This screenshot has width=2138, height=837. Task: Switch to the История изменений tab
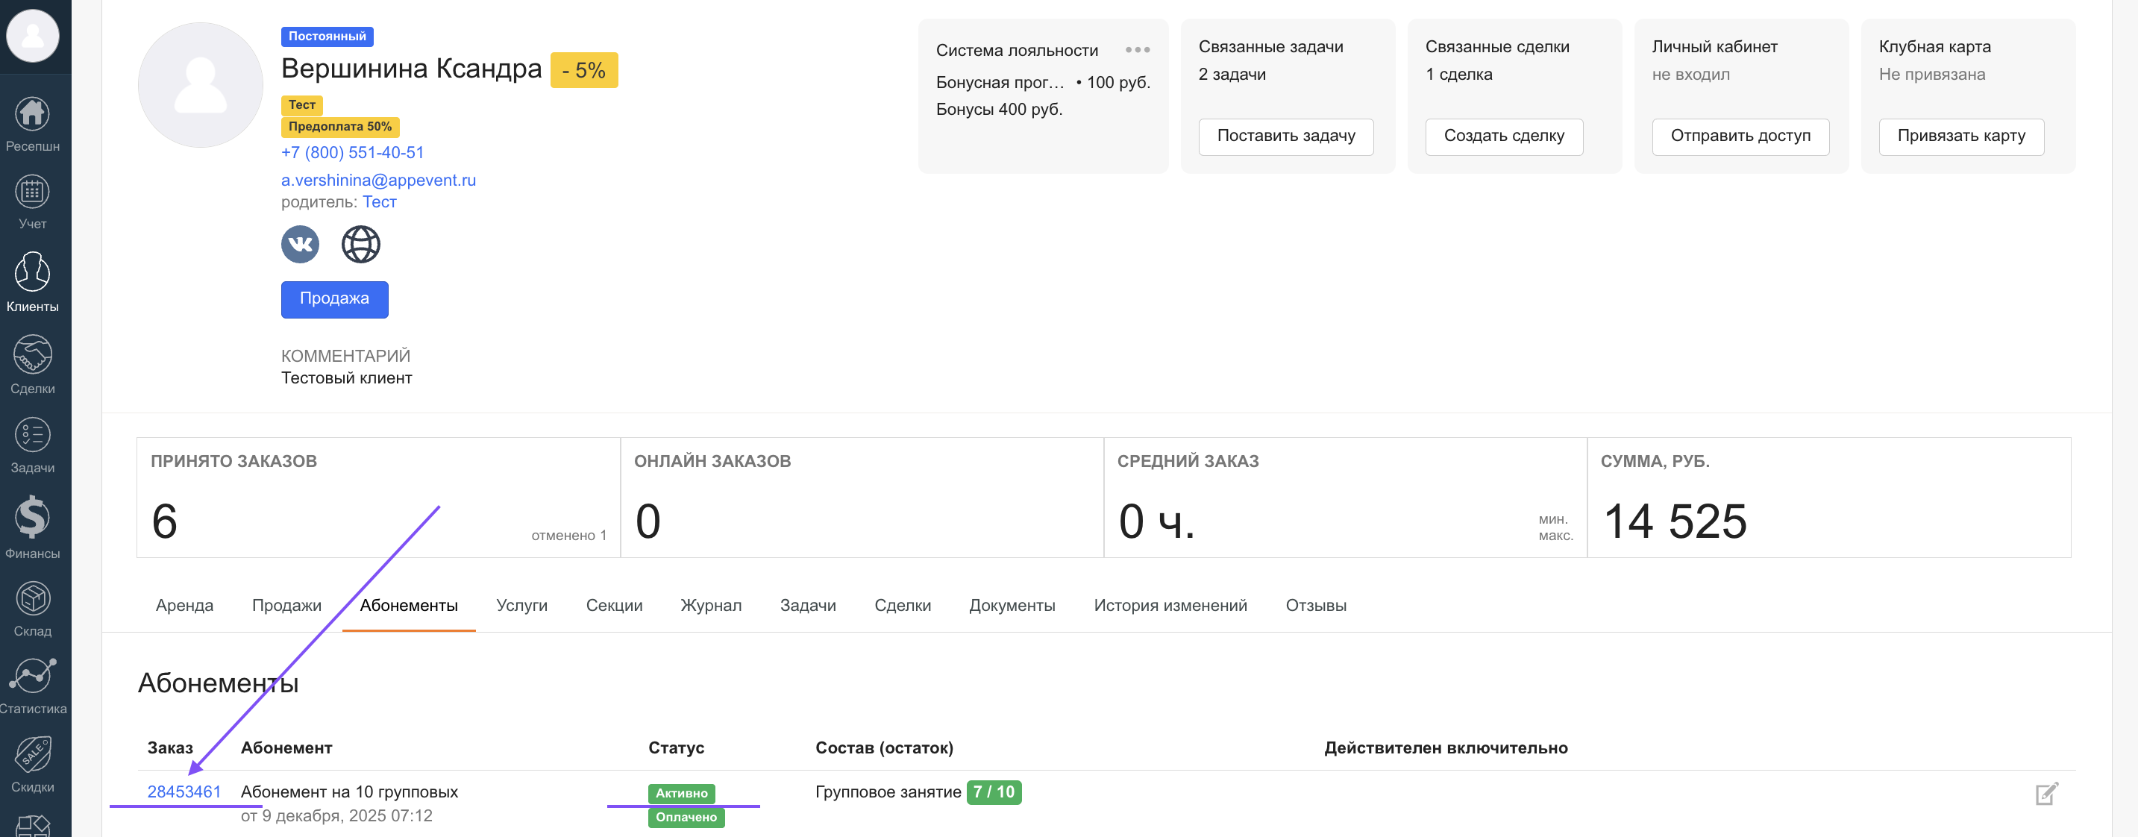coord(1170,605)
